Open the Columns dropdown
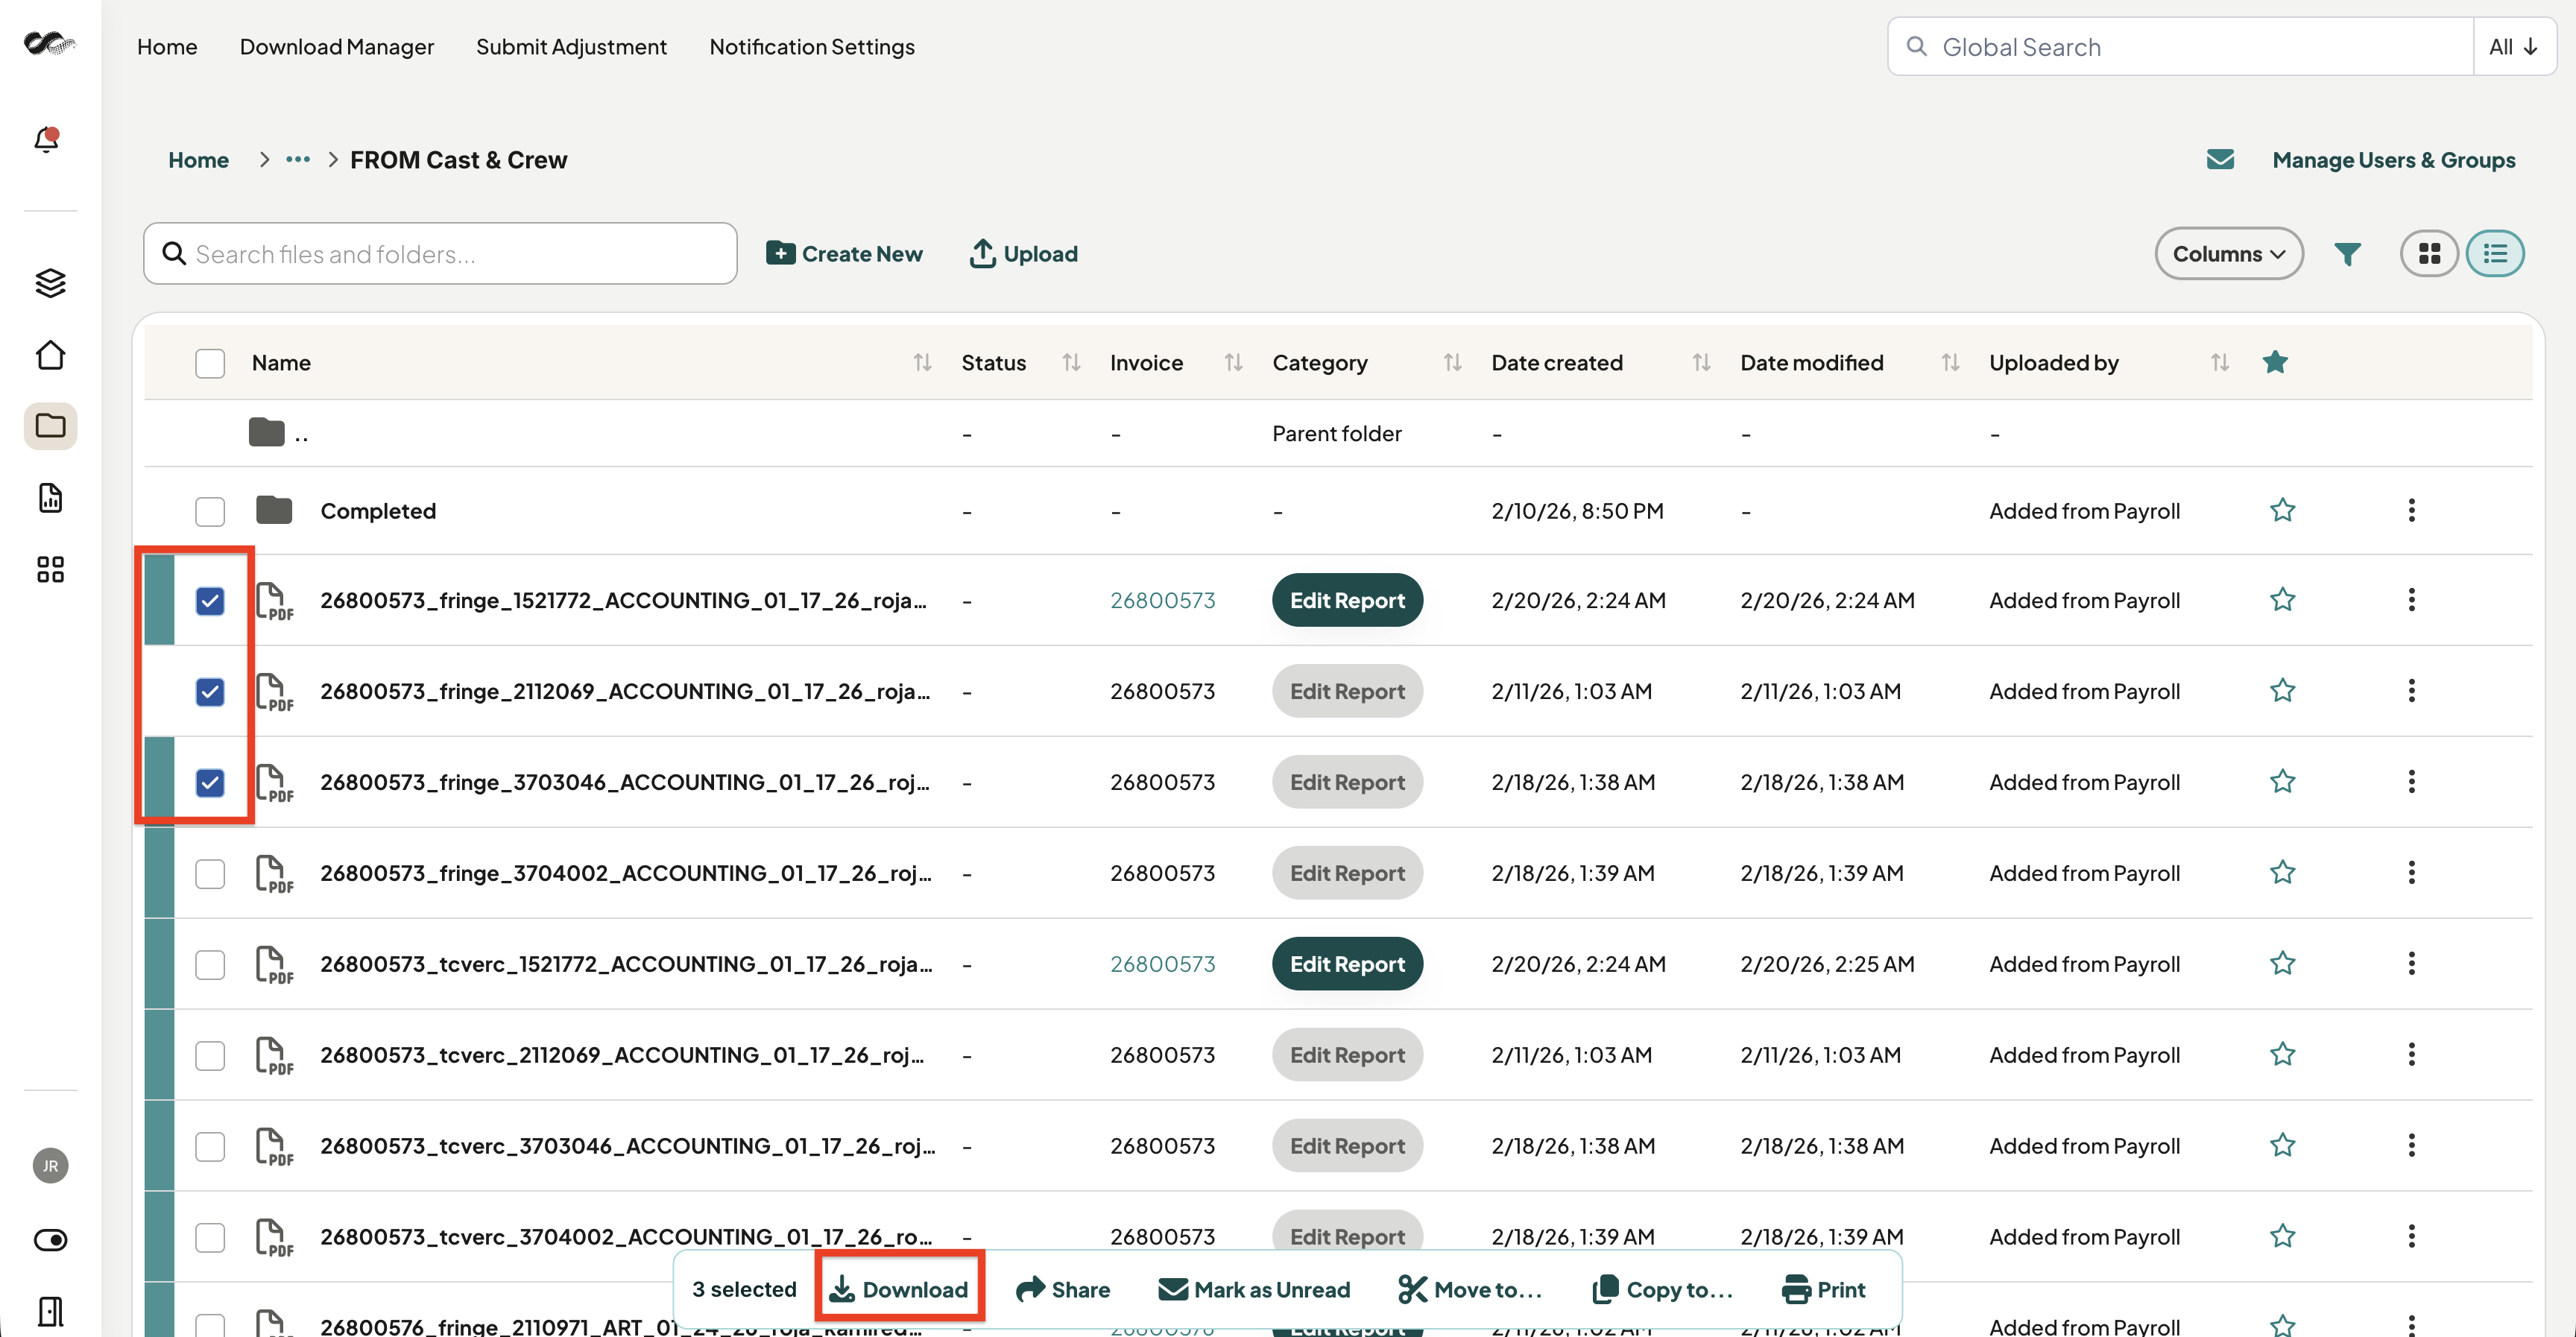This screenshot has width=2576, height=1337. 2229,254
